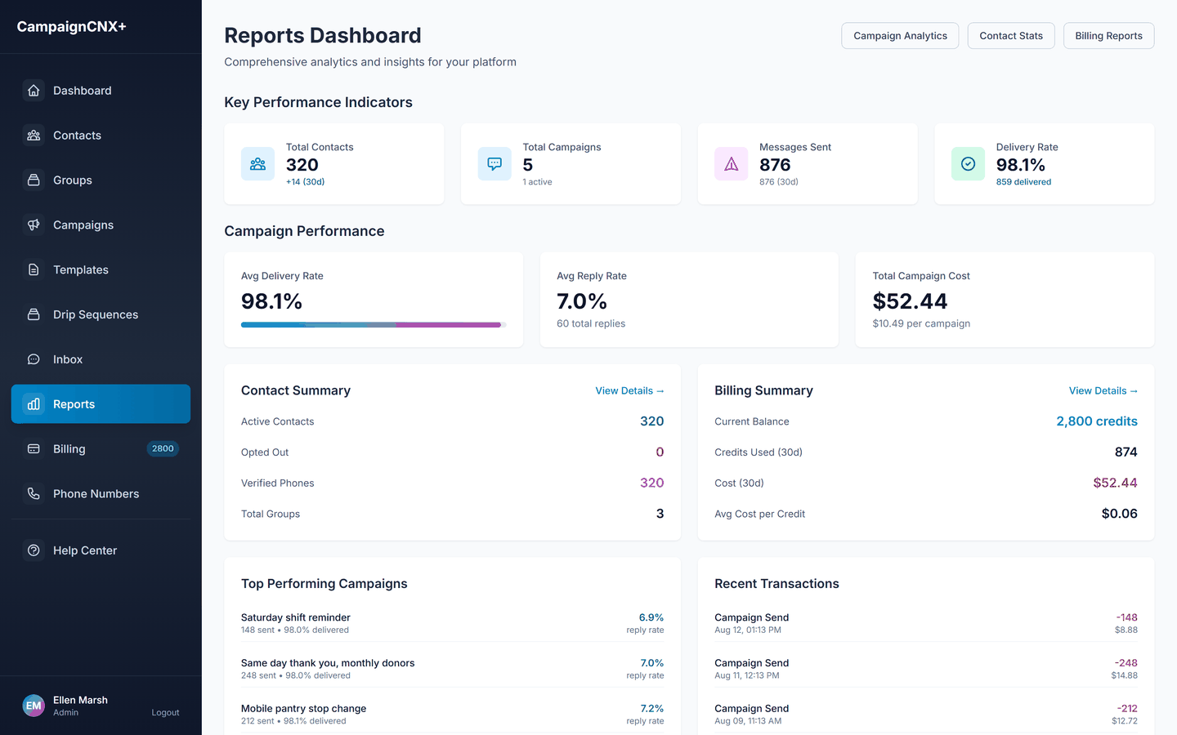Screen dimensions: 1177x735
Task: Navigate to Campaigns page
Action: coord(101,225)
